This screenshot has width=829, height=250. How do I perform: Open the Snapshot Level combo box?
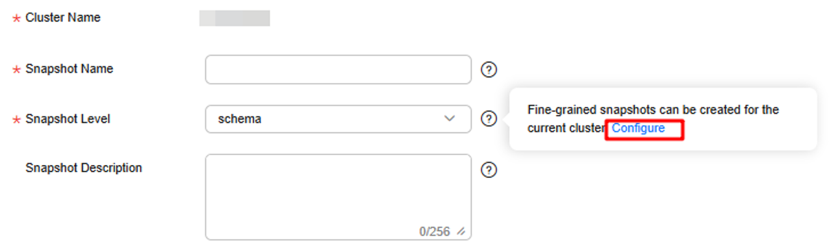(x=338, y=119)
